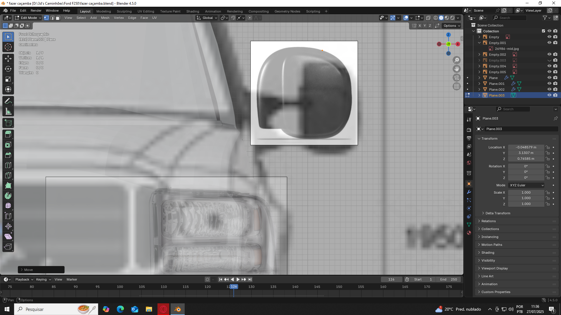
Task: Activate the Loop Cut tool
Action: [8, 165]
